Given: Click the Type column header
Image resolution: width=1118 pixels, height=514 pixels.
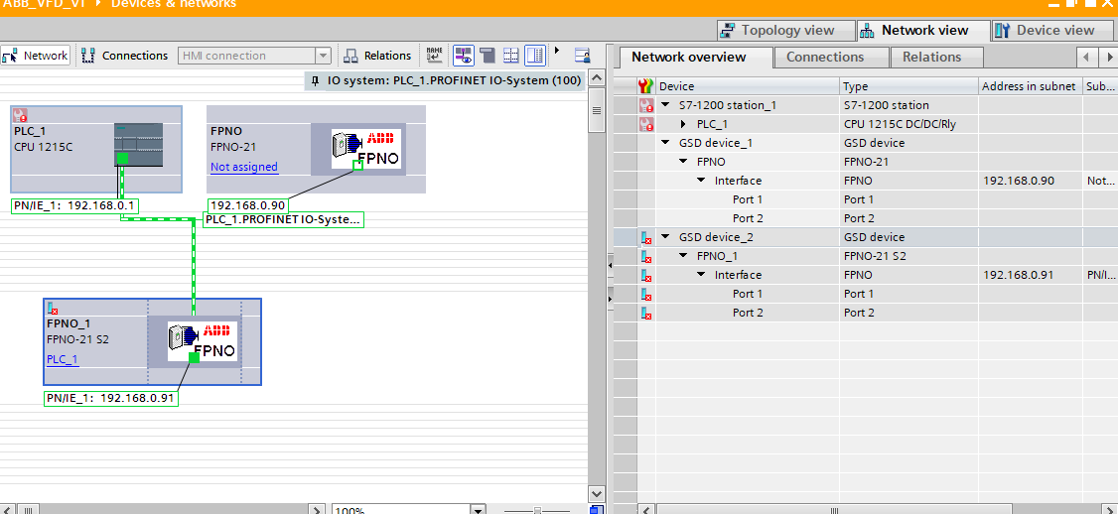Looking at the screenshot, I should (x=908, y=86).
